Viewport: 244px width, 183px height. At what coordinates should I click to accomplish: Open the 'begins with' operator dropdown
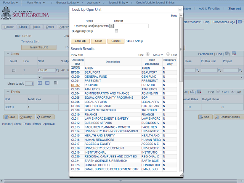(x=111, y=26)
